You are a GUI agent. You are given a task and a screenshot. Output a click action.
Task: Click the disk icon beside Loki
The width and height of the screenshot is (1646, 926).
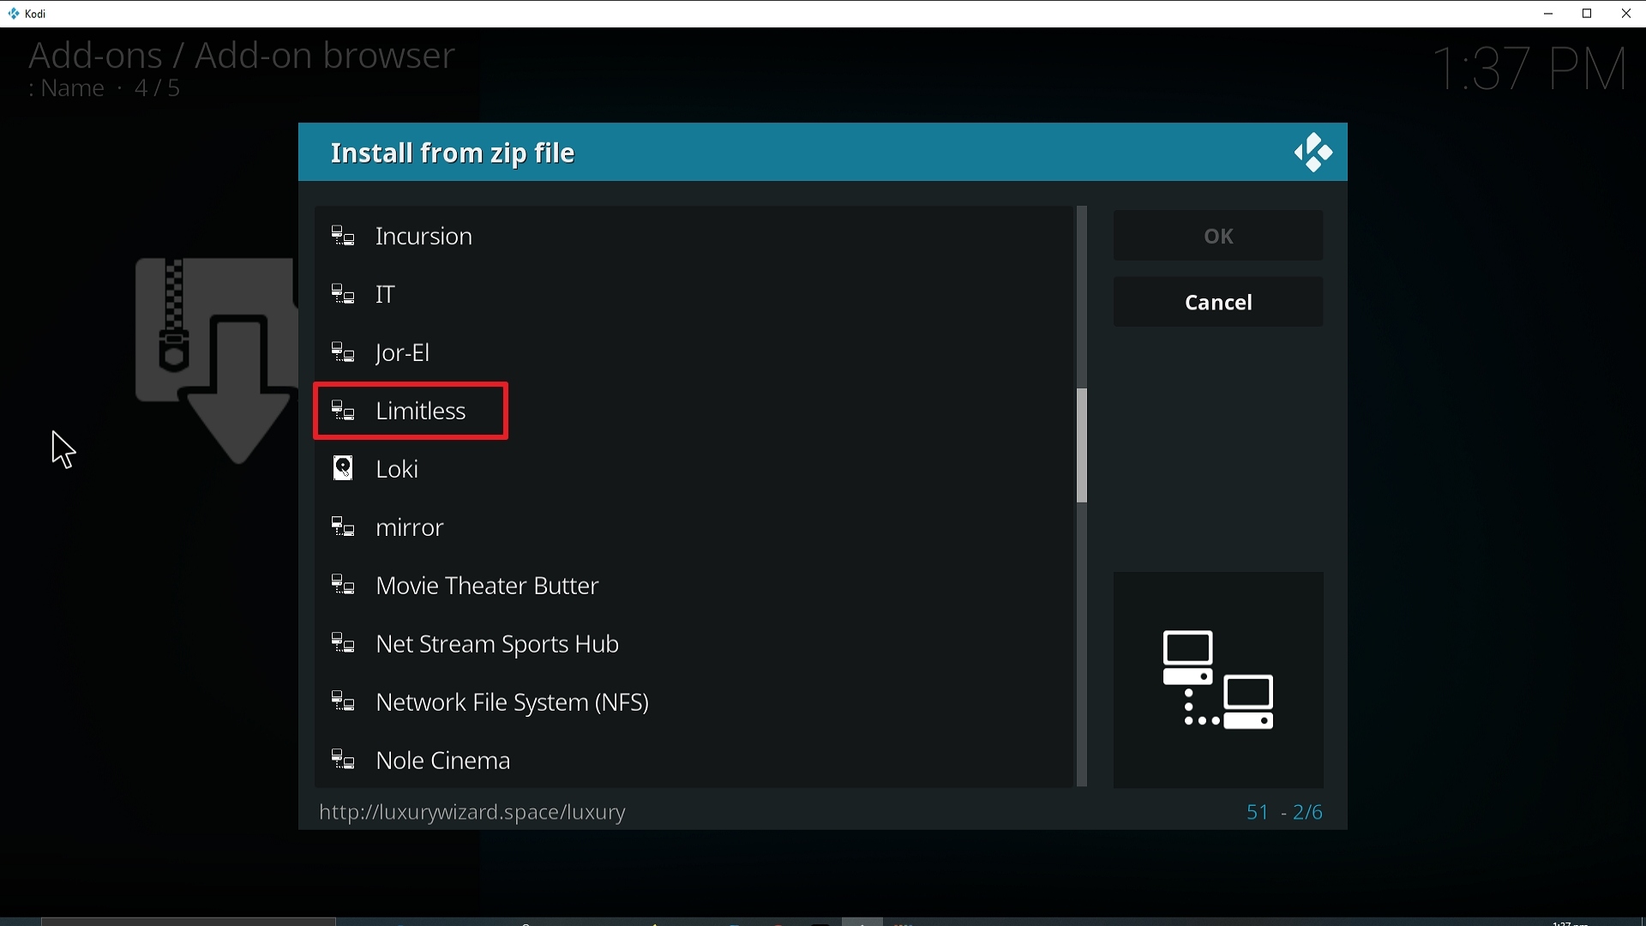click(343, 469)
